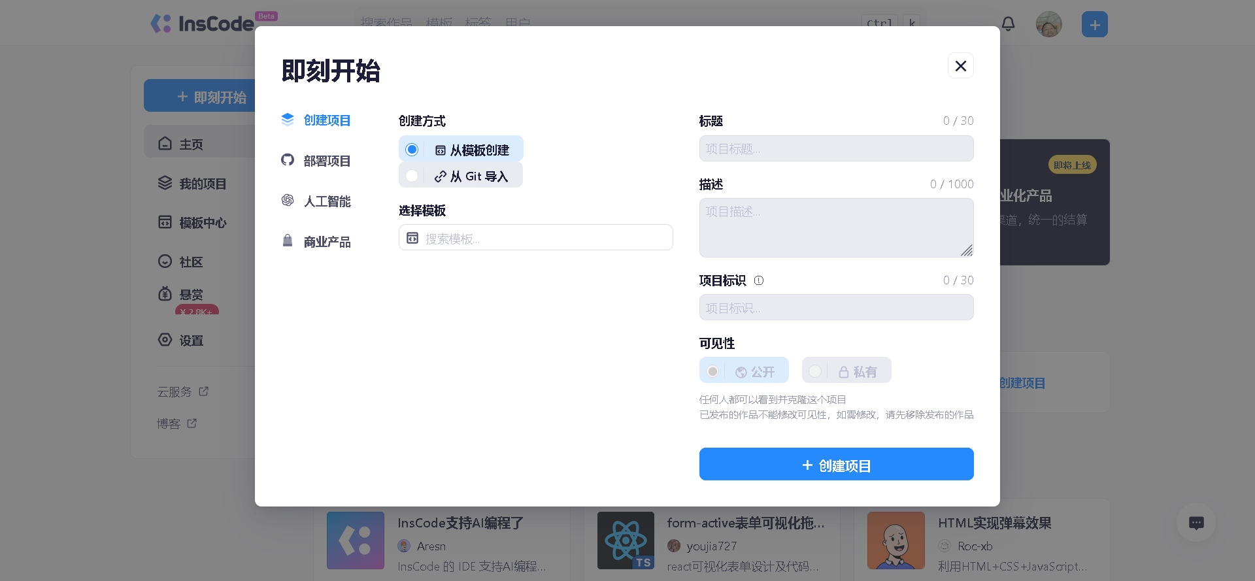Select the 创建项目 tab in dialog

click(x=316, y=120)
